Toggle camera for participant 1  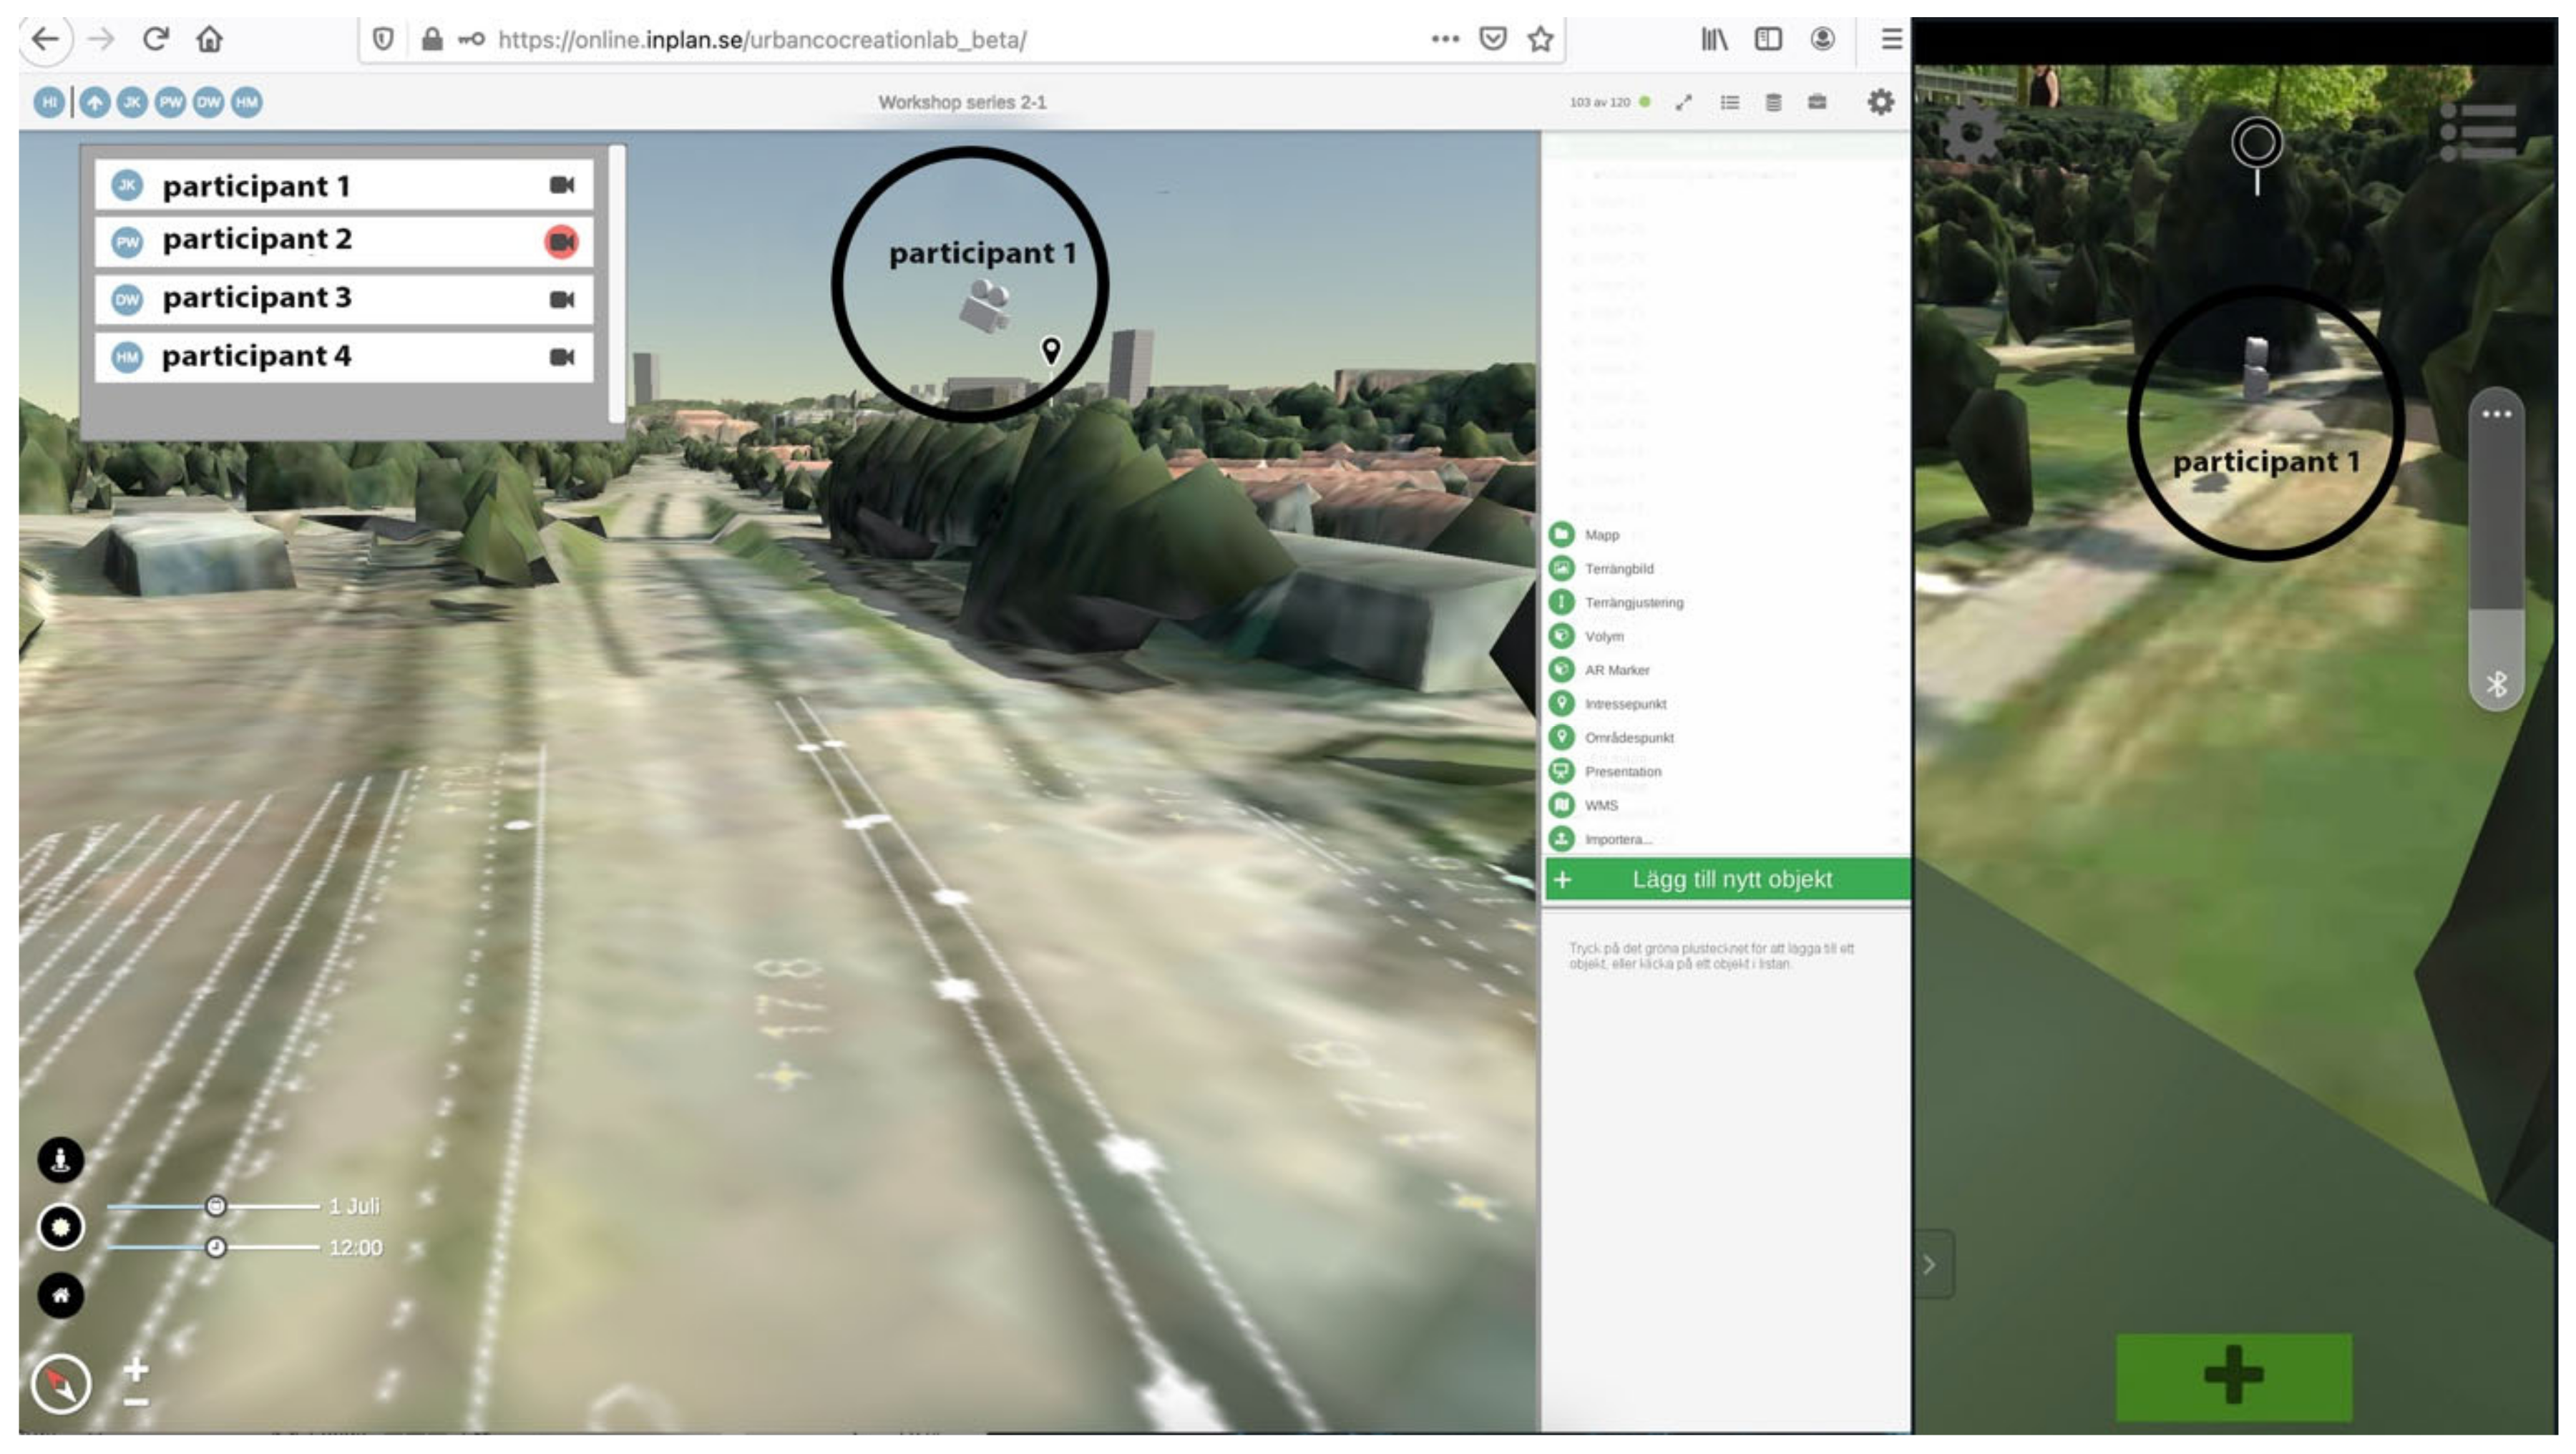(x=562, y=185)
